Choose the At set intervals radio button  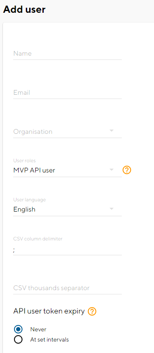tap(18, 339)
